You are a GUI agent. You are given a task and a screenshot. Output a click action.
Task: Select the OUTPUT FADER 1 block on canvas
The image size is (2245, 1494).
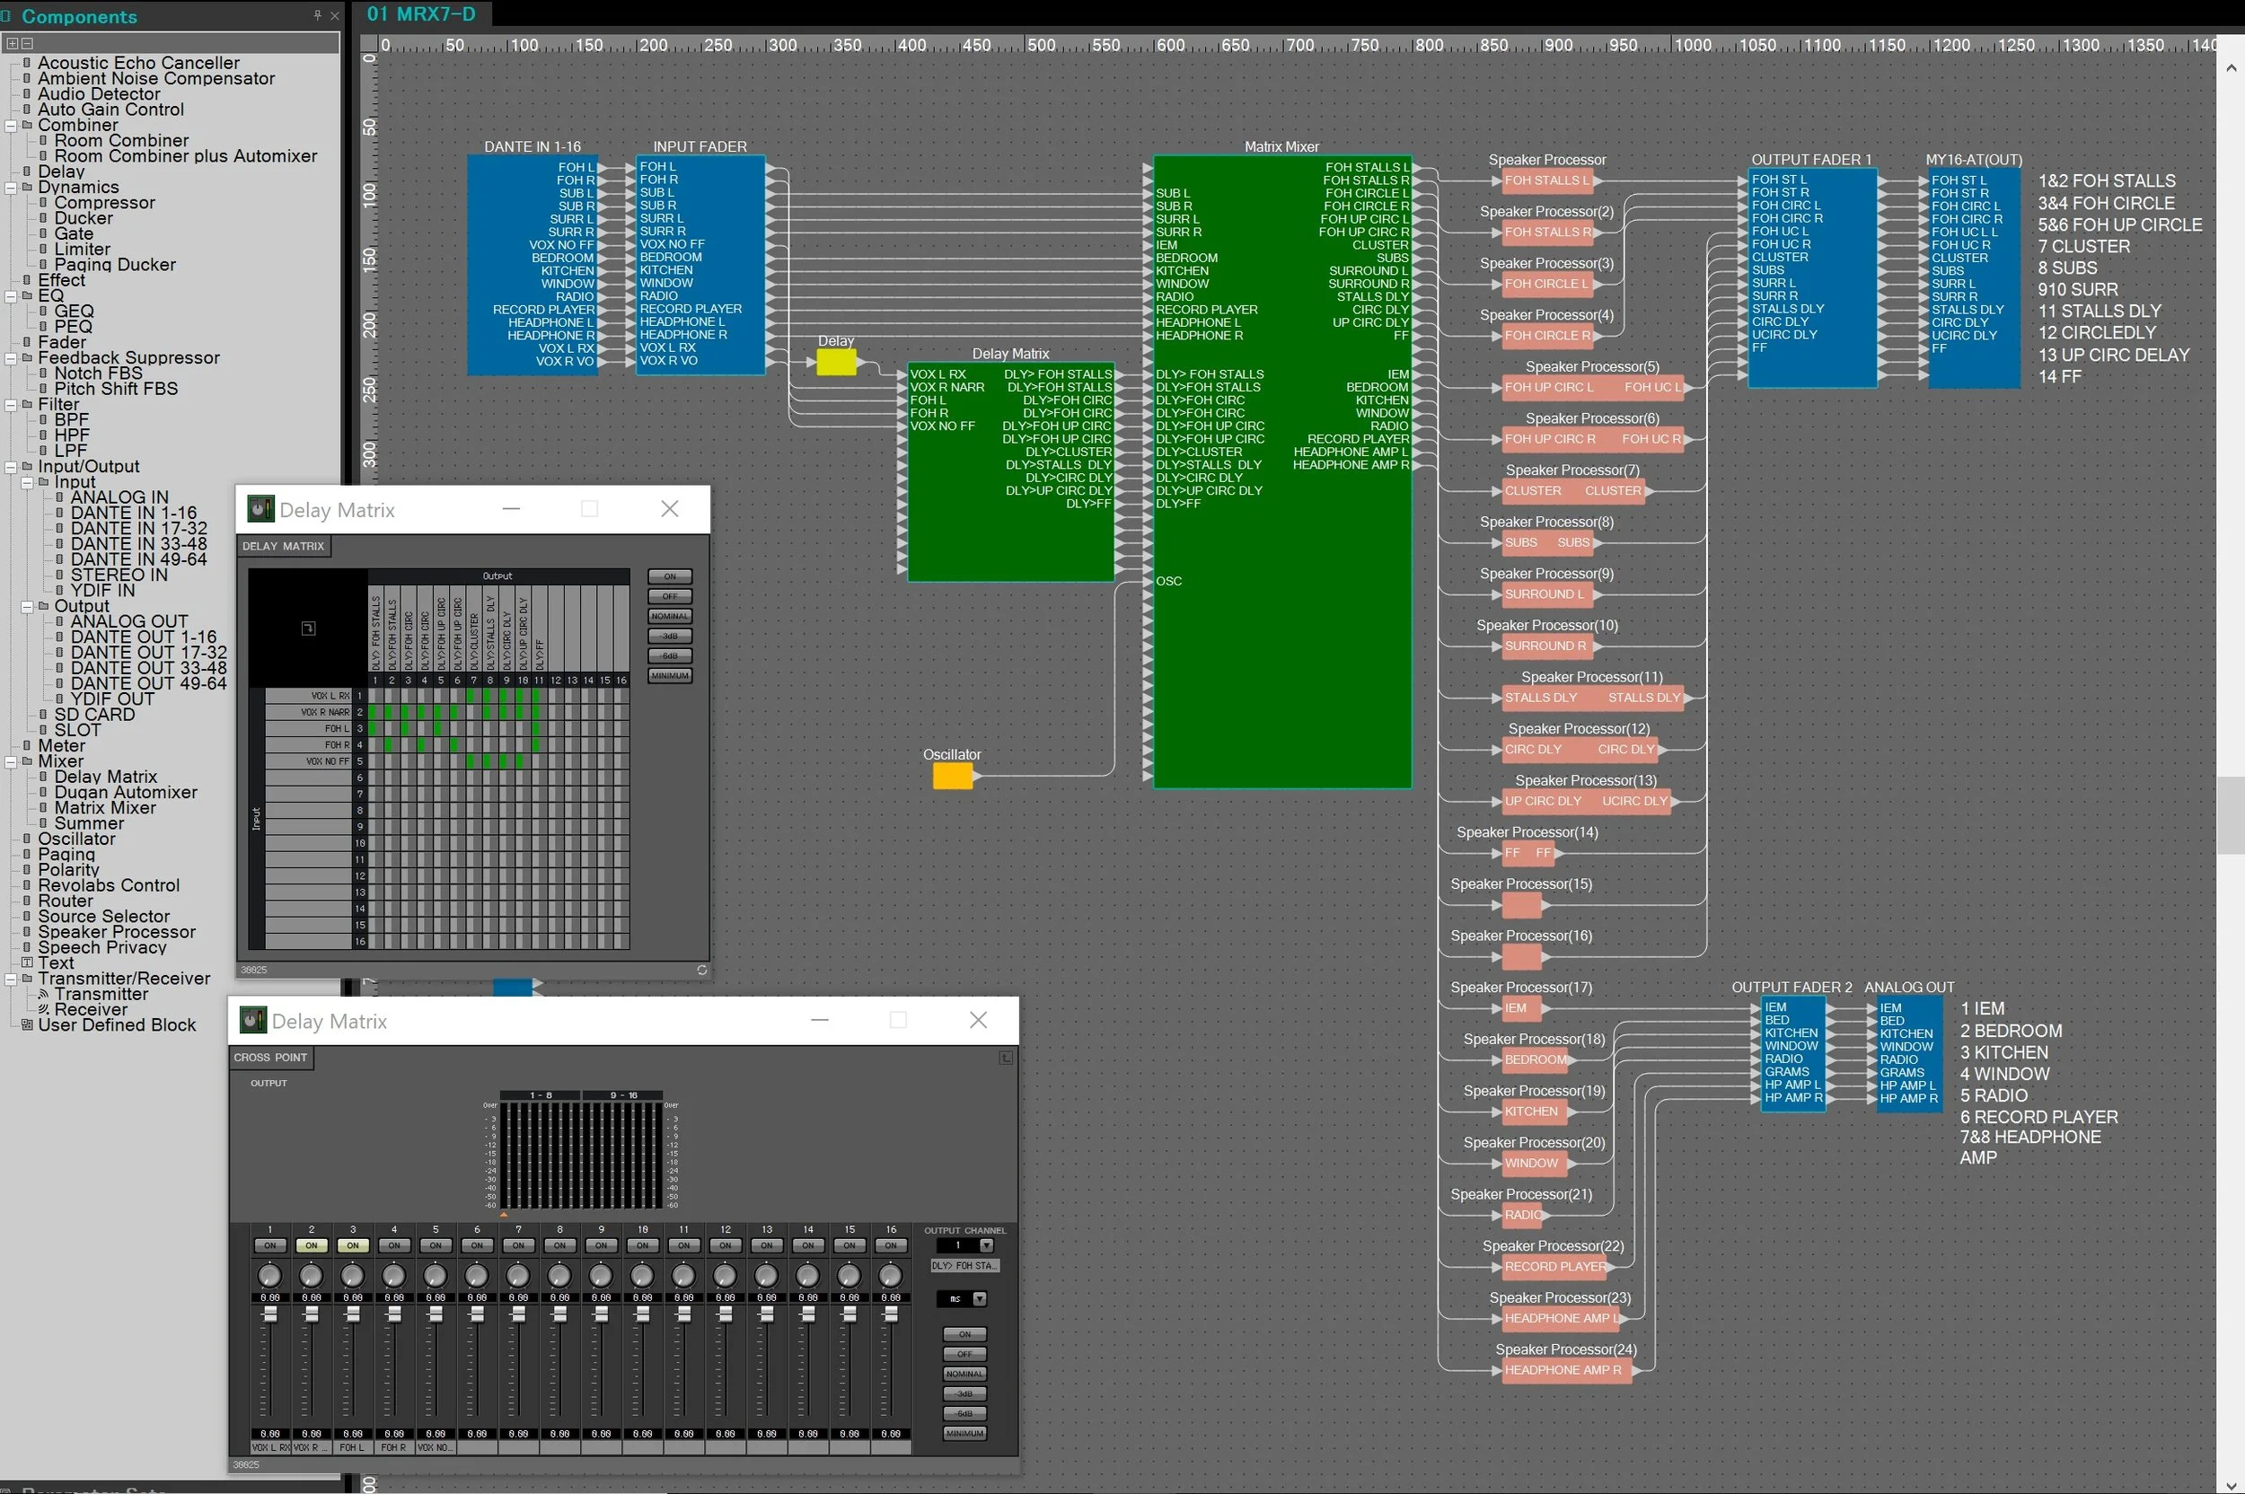tap(1812, 278)
